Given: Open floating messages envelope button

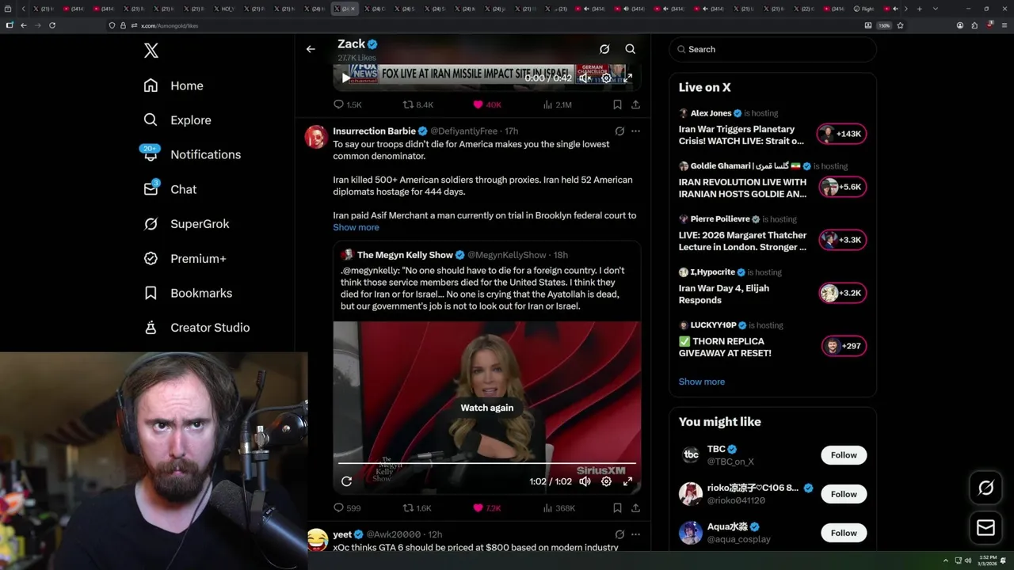Looking at the screenshot, I should 985,528.
